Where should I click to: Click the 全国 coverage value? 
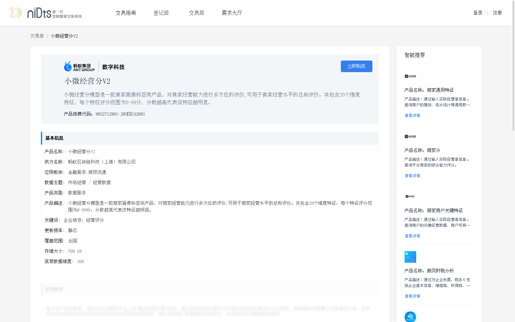(x=72, y=241)
